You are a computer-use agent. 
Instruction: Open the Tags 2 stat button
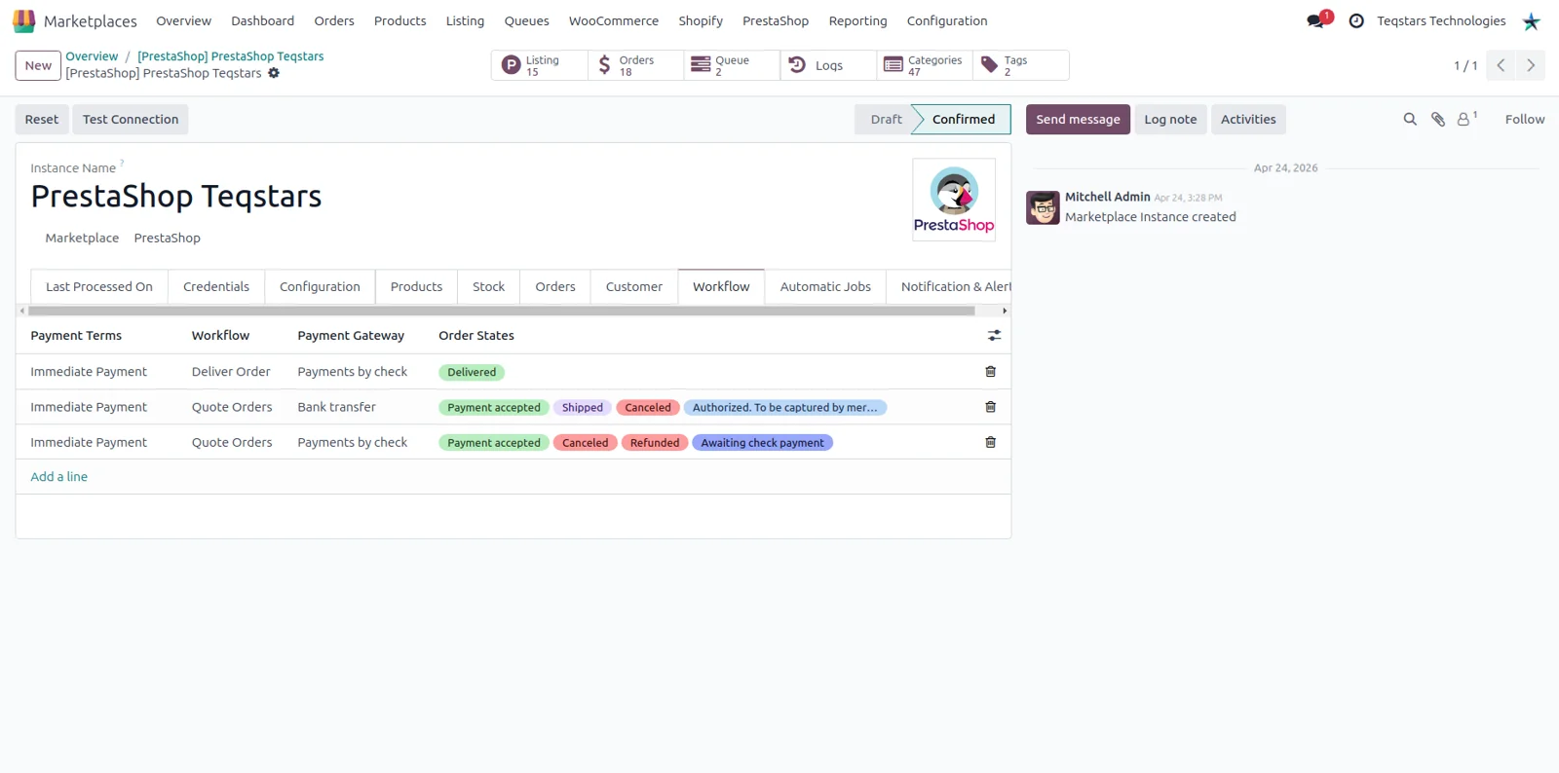[1020, 65]
